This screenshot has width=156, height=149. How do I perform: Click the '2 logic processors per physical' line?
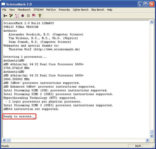43,101
